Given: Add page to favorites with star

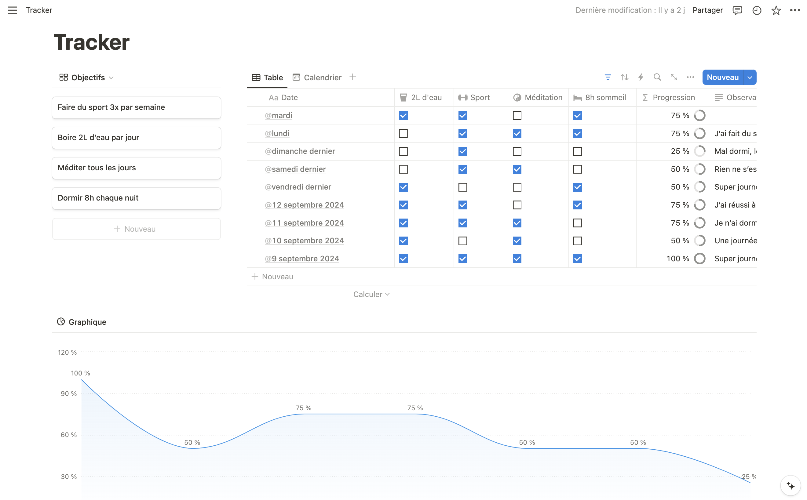Looking at the screenshot, I should (776, 10).
